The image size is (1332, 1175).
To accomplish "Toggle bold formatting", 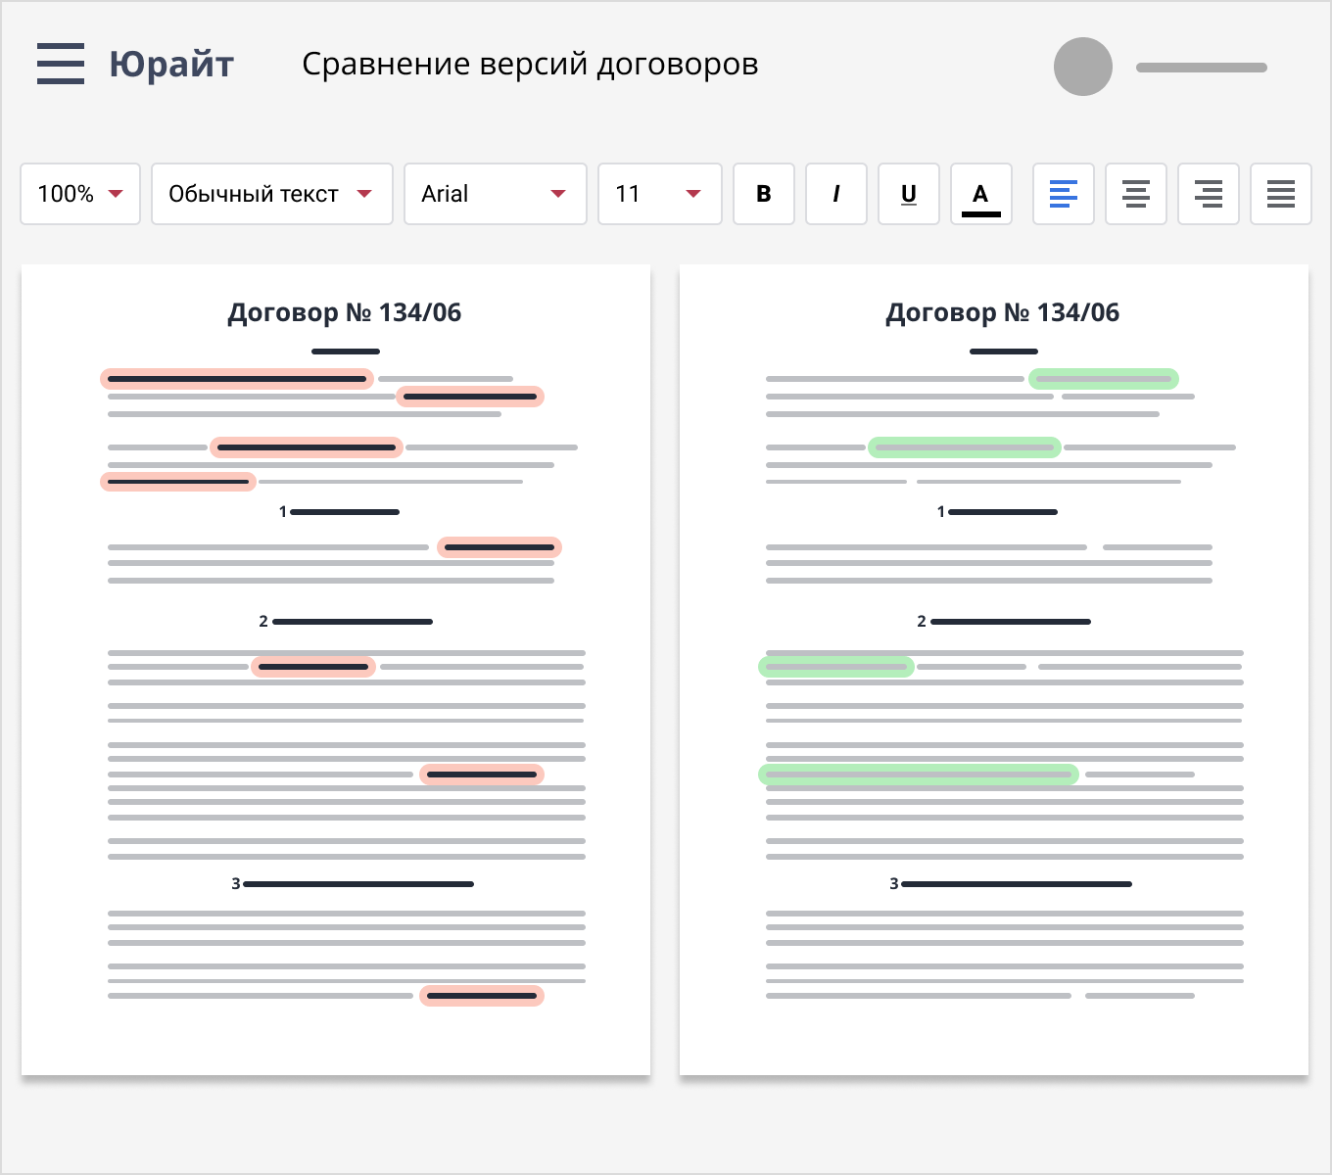I will [764, 194].
